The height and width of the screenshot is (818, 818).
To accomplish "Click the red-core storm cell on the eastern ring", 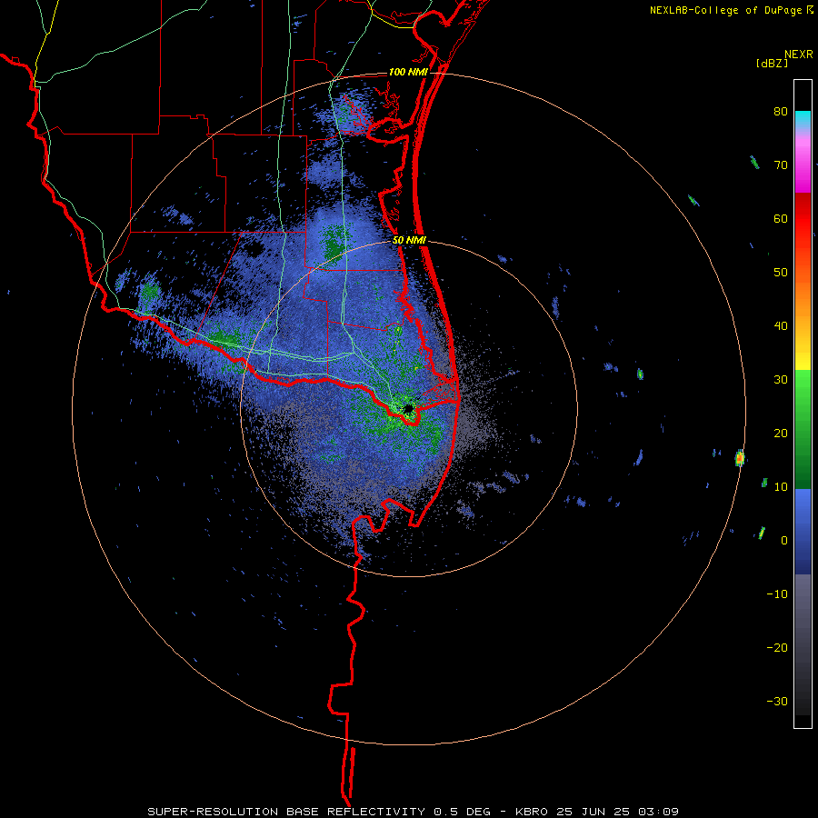I will pyautogui.click(x=739, y=458).
